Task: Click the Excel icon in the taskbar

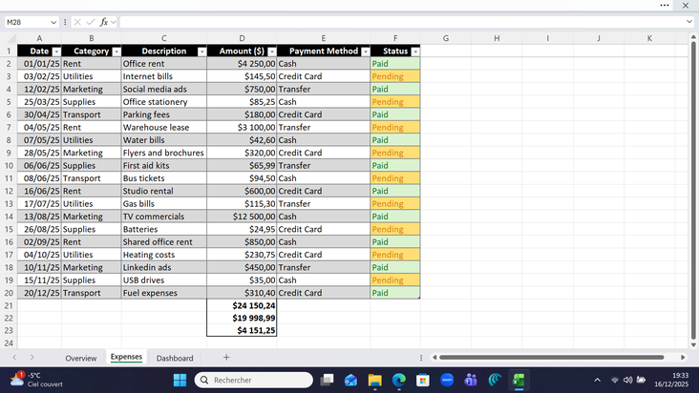Action: point(519,380)
